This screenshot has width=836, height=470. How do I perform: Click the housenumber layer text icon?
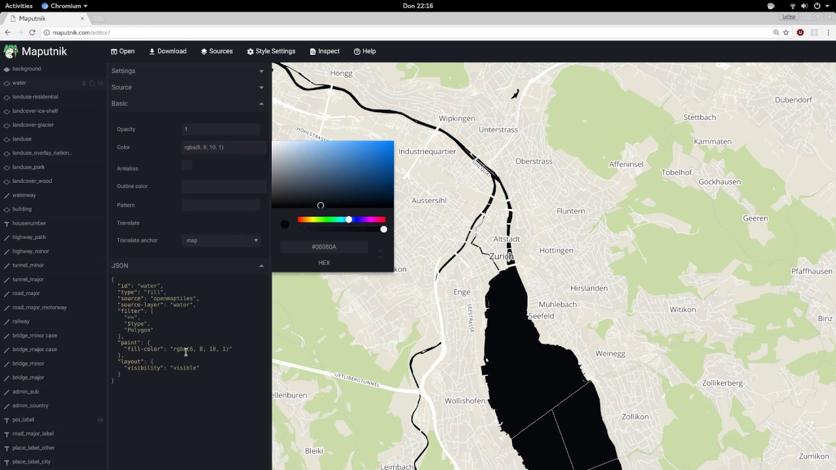pyautogui.click(x=7, y=224)
